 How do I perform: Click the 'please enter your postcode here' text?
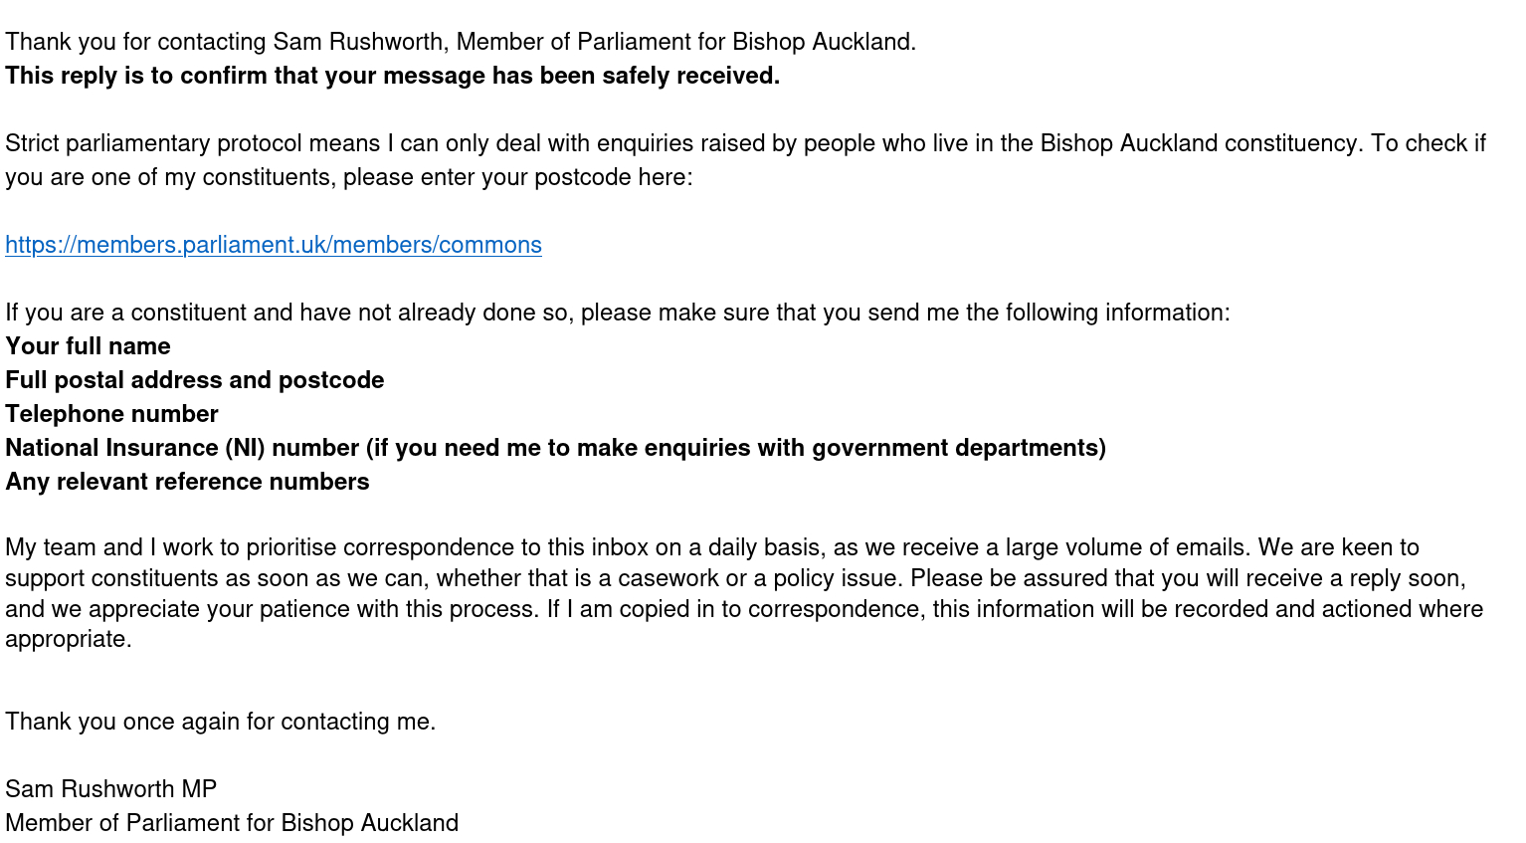click(x=517, y=177)
